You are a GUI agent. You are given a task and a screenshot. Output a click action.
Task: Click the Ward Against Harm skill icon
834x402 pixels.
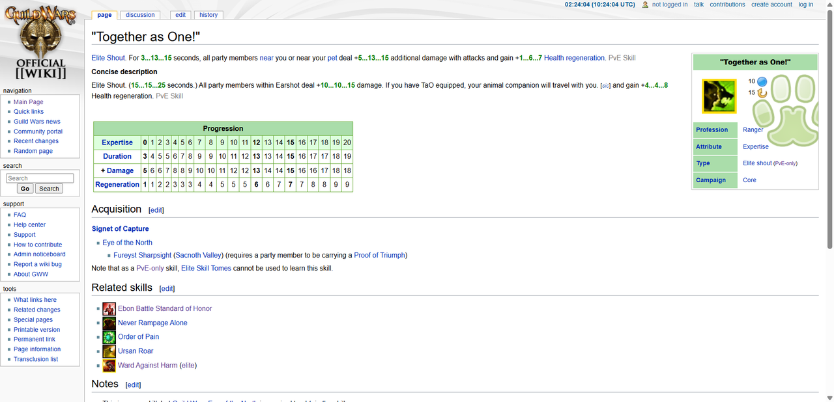click(109, 366)
